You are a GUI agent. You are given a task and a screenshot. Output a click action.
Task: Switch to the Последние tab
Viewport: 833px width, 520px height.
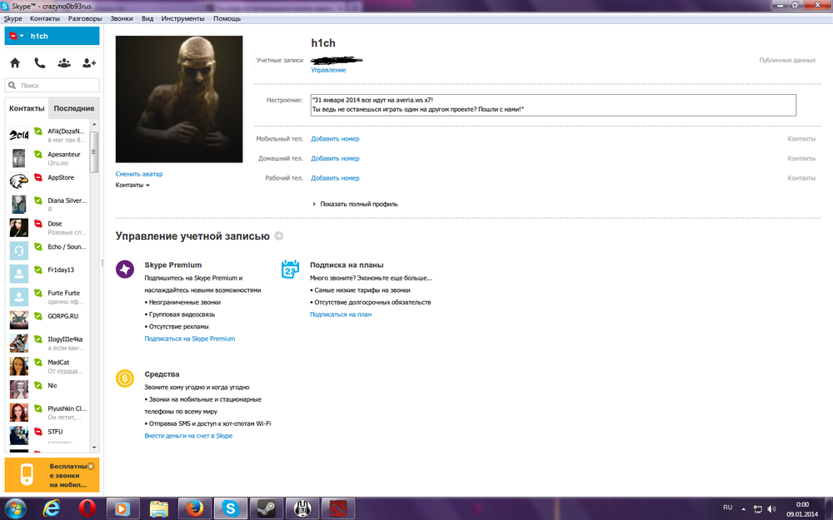[73, 109]
